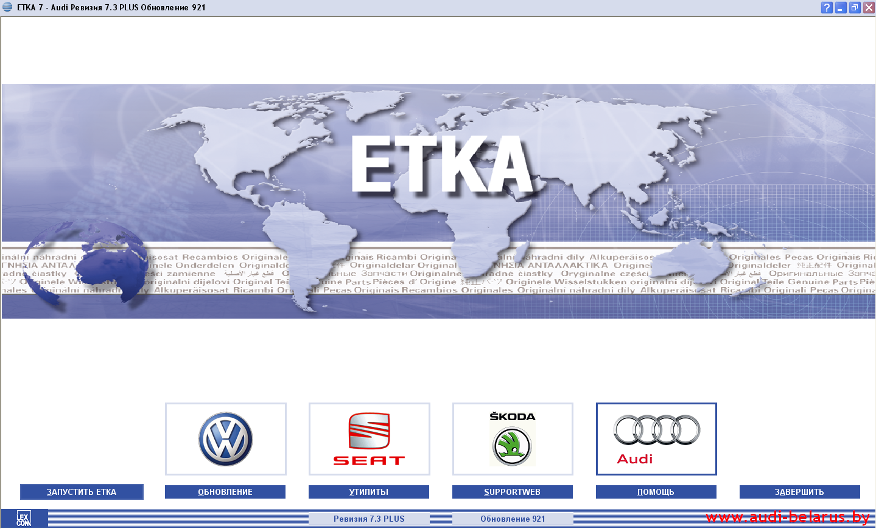Open the ПОМОЩЬ help button
This screenshot has width=876, height=529.
point(656,492)
